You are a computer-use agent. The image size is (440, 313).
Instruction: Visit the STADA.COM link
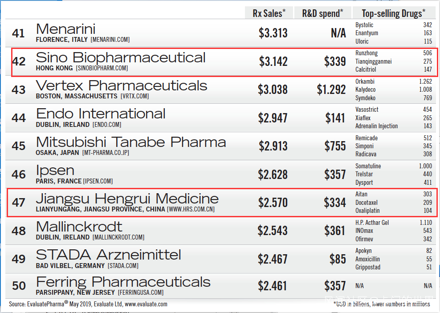(123, 266)
